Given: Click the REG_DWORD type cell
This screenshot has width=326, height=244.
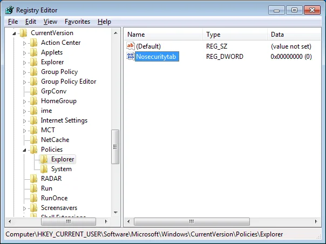Looking at the screenshot, I should [225, 57].
